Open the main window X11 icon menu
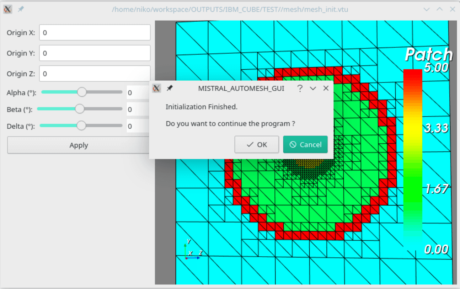Screen dimensions: 460x289 [x=8, y=9]
